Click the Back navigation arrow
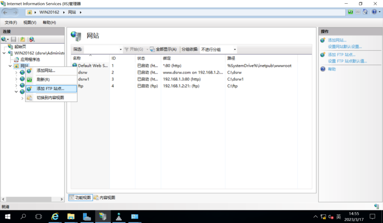Image resolution: width=383 pixels, height=223 pixels. pyautogui.click(x=5, y=12)
